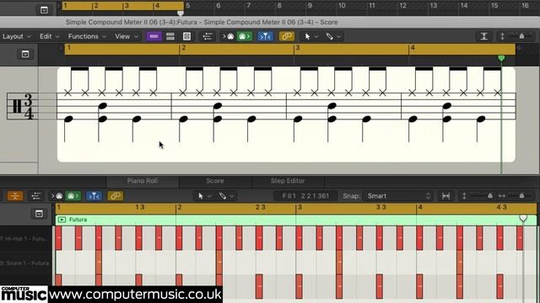
Task: Click global tracks button in main window ruler
Action: tap(44, 10)
